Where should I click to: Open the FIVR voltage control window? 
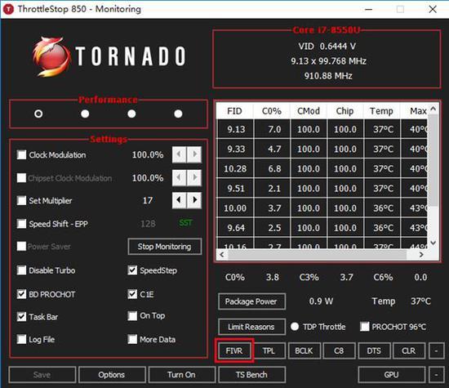click(x=234, y=350)
